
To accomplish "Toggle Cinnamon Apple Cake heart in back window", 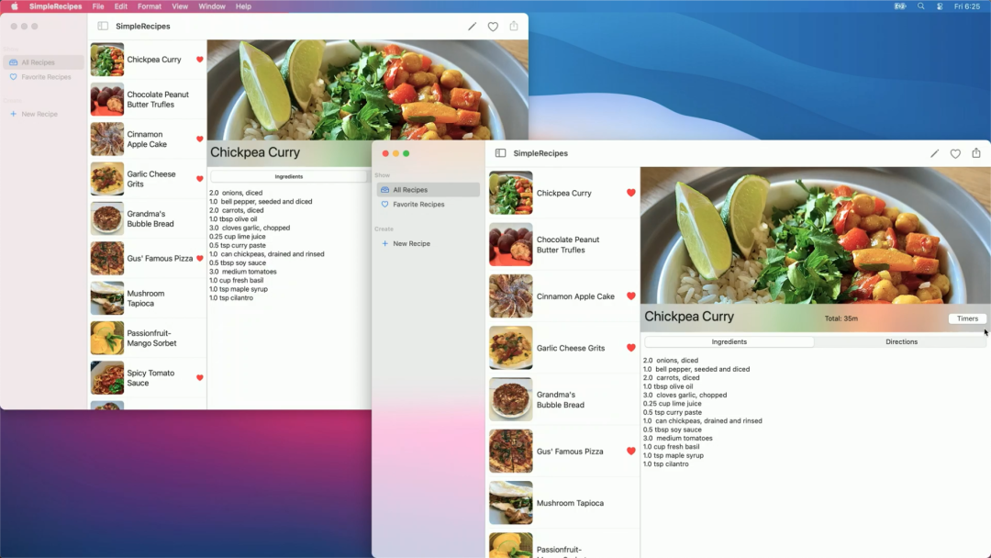I will (200, 139).
